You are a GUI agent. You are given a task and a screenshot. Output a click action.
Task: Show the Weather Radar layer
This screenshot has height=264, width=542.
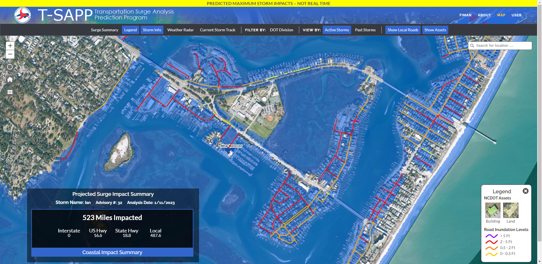pyautogui.click(x=180, y=30)
